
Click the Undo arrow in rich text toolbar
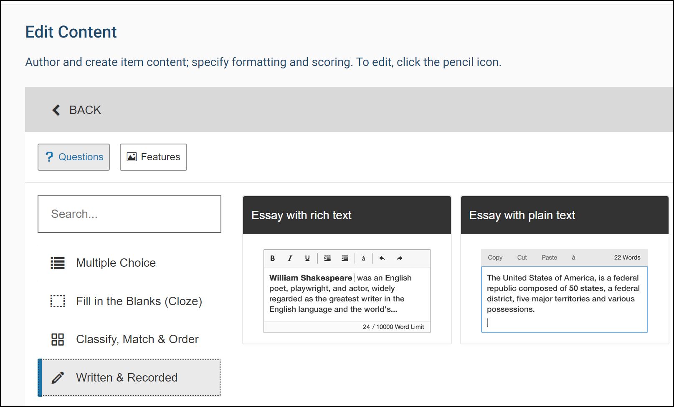tap(382, 258)
